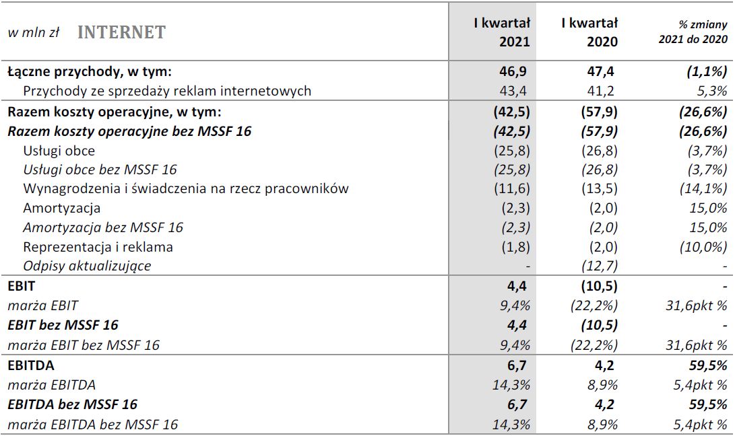Click the 'marża EBIT' row label

(x=42, y=306)
